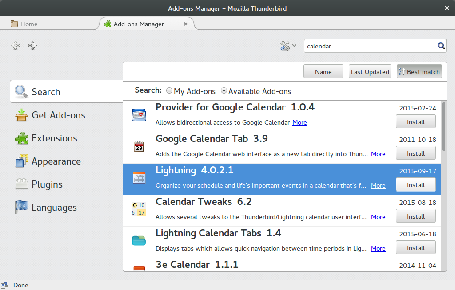Click the Lightning Calendar Tabs folder icon
The width and height of the screenshot is (455, 290).
pyautogui.click(x=139, y=240)
